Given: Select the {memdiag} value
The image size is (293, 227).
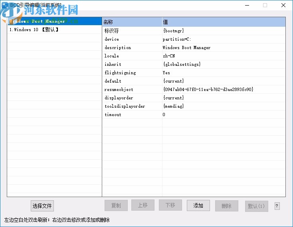Looking at the screenshot, I should (174, 106).
